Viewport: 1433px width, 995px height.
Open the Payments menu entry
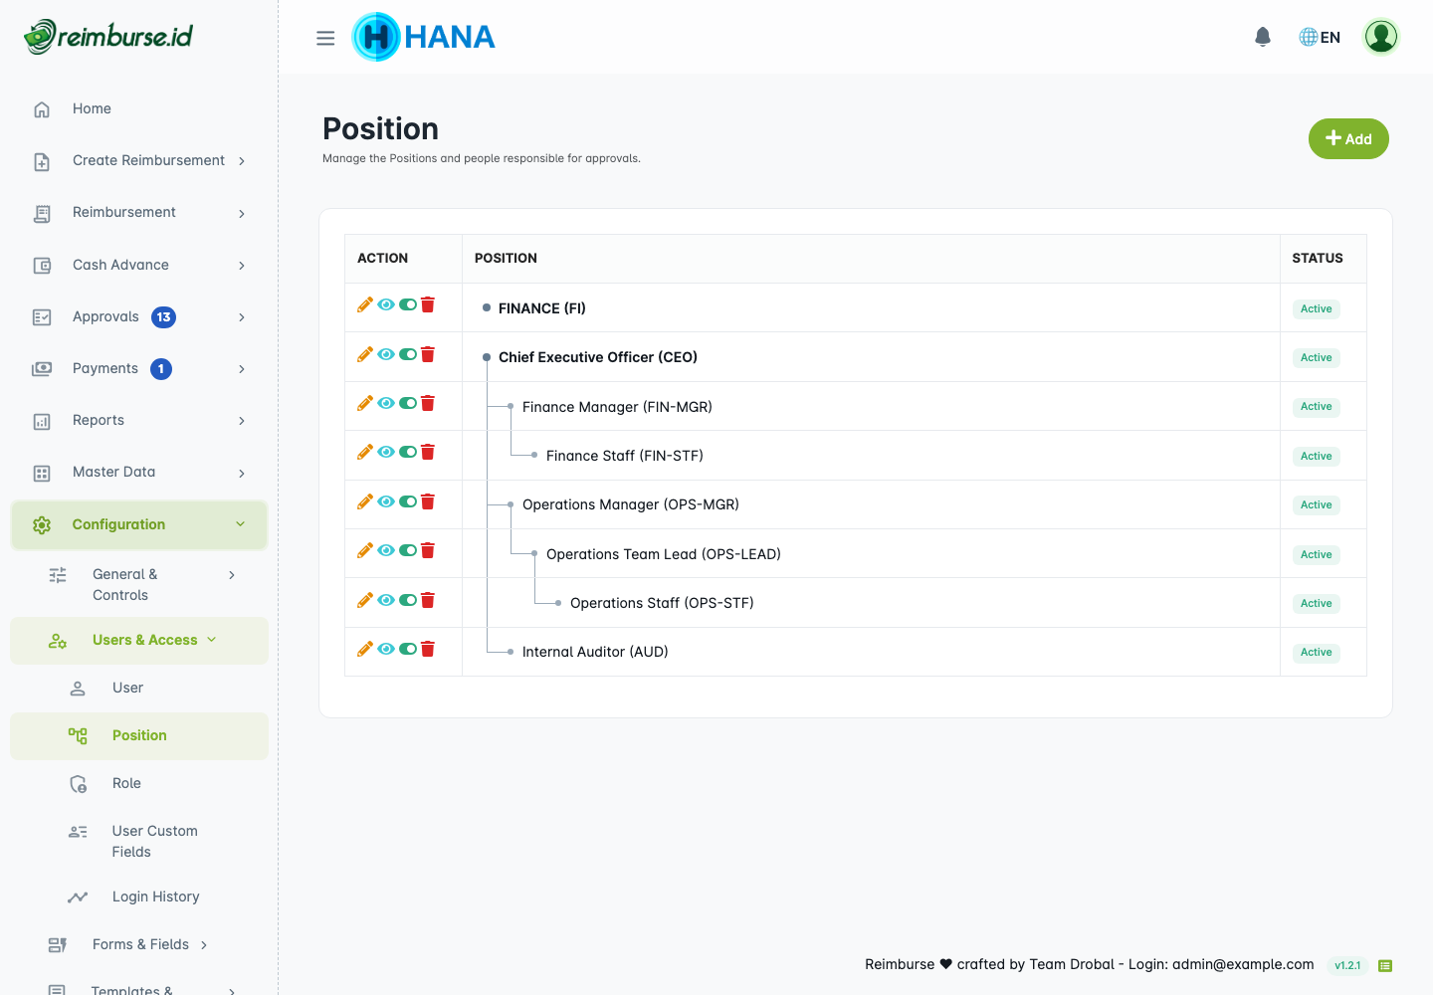pos(139,369)
